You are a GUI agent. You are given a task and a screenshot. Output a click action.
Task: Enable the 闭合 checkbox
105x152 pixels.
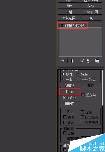coord(65,122)
